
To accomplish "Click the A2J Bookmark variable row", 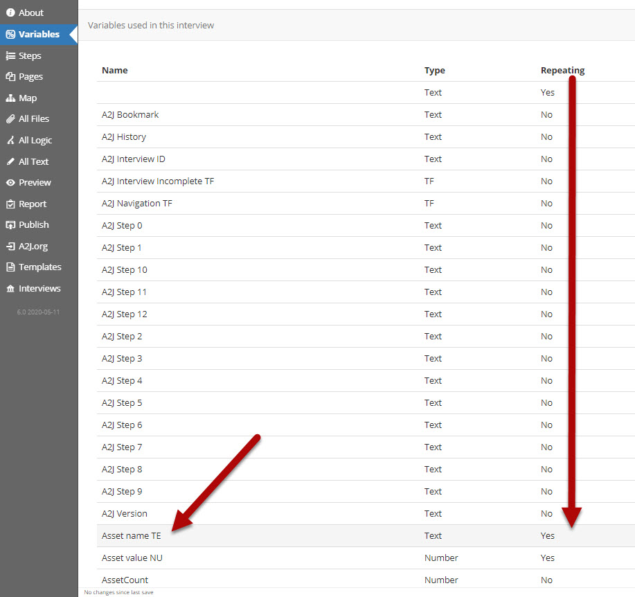I will [130, 115].
